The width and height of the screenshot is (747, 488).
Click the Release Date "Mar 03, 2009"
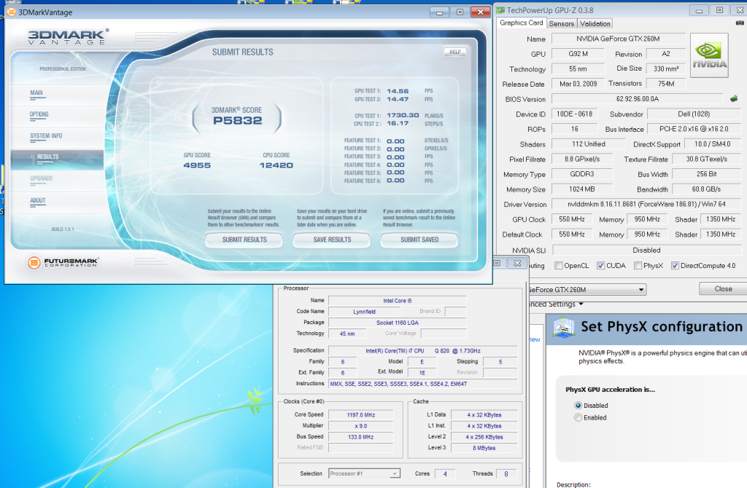tap(578, 84)
